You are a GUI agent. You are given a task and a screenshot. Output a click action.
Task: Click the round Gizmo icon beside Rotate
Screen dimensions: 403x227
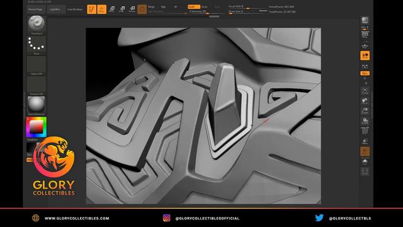point(142,9)
